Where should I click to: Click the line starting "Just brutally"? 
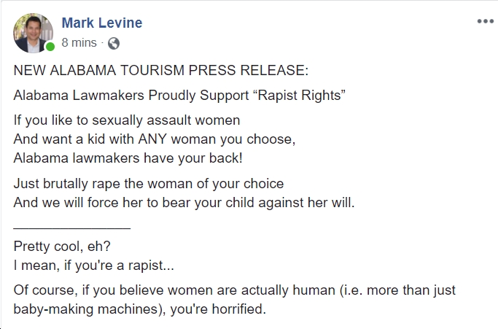coord(149,183)
